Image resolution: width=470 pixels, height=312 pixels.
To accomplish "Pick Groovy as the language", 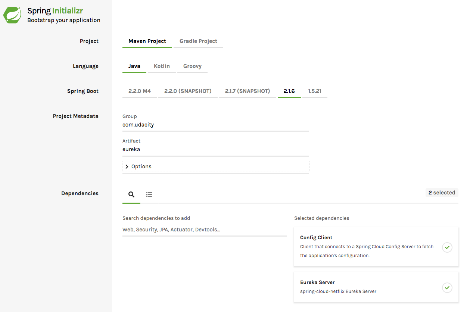I will pyautogui.click(x=192, y=66).
